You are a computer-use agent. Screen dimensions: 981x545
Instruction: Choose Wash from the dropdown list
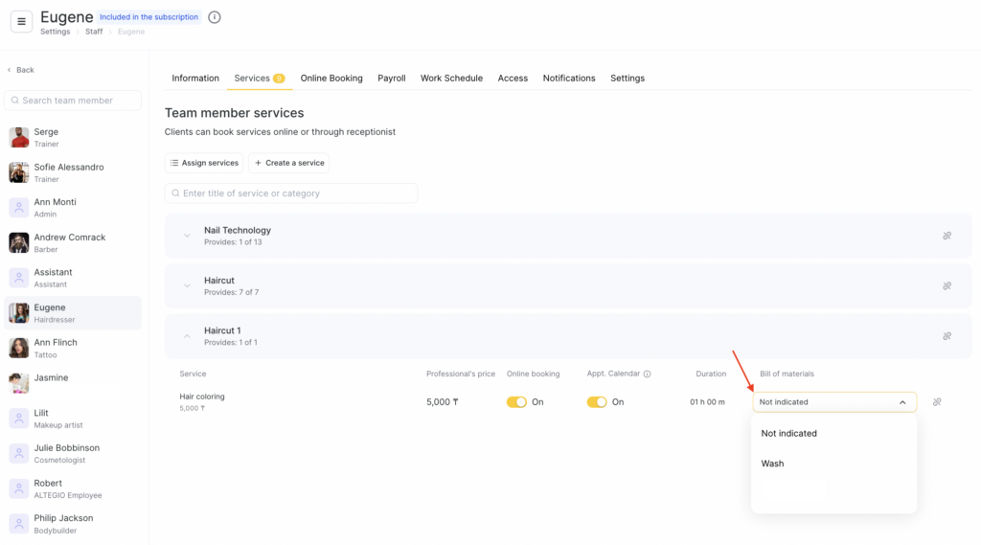point(773,464)
